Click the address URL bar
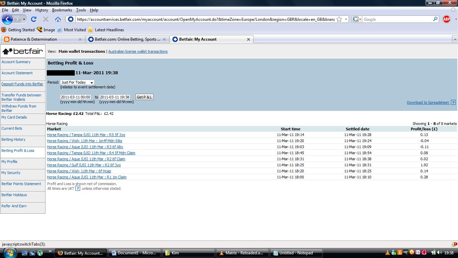 click(205, 19)
